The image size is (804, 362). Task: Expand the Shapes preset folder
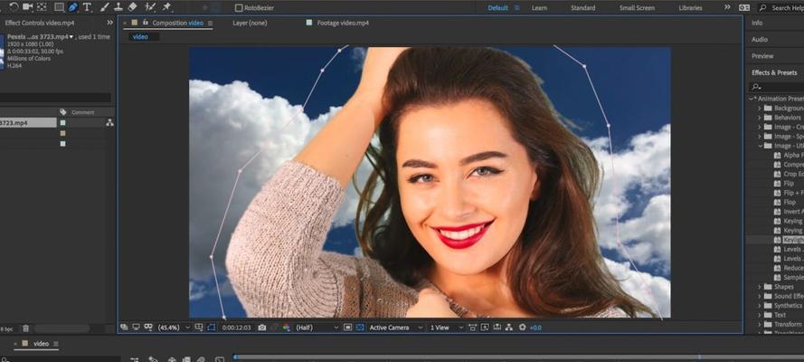pos(760,287)
